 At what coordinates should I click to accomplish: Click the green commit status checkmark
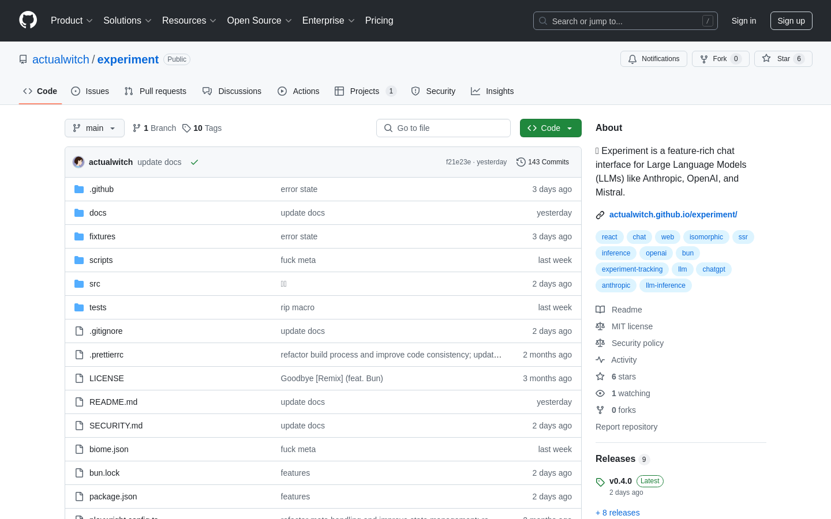click(194, 162)
